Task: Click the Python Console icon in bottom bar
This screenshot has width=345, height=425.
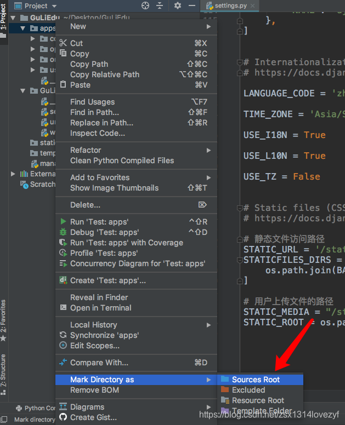Action: pos(19,408)
